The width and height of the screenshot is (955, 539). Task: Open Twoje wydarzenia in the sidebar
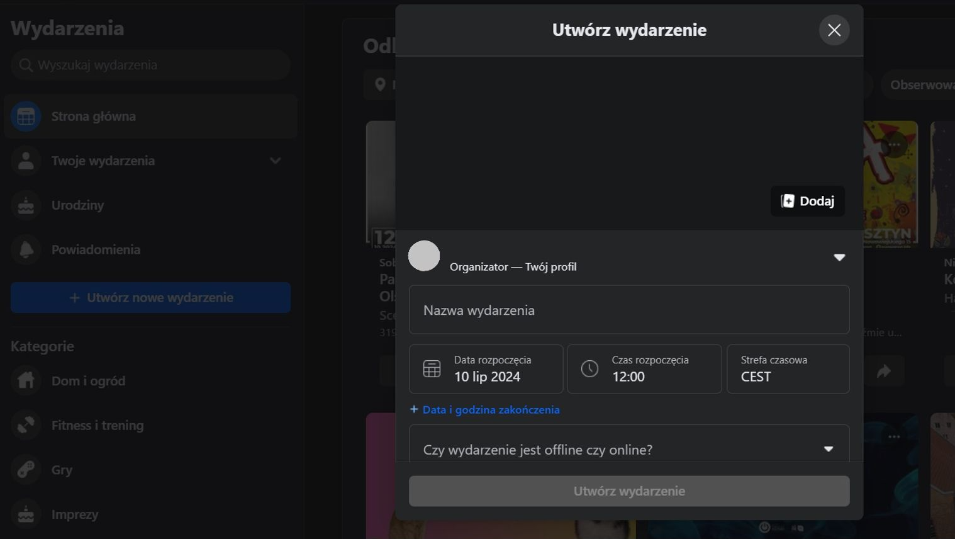(150, 161)
